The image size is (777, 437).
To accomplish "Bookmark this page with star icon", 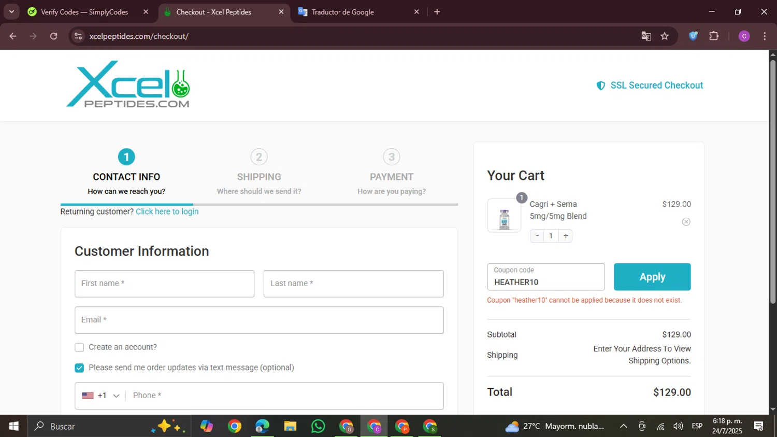I will (665, 36).
